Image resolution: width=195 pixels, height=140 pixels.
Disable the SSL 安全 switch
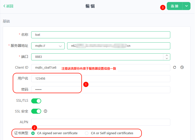(x=36, y=111)
